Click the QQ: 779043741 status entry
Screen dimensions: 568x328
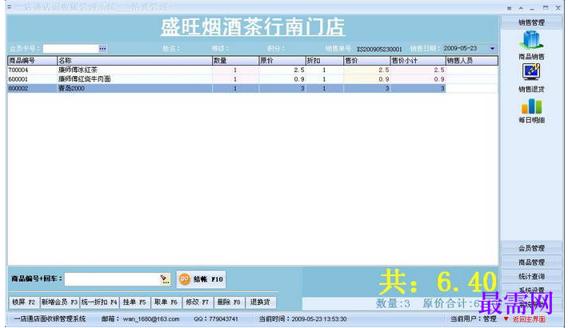pyautogui.click(x=216, y=319)
